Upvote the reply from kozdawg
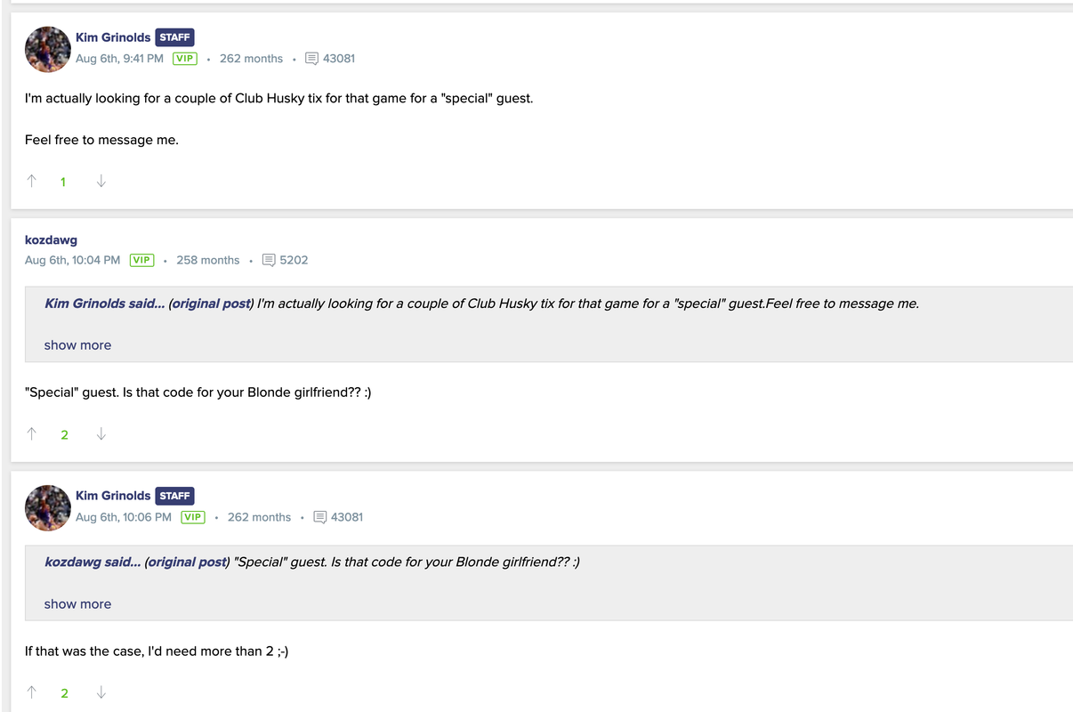Viewport: 1073px width, 712px height. 31,434
